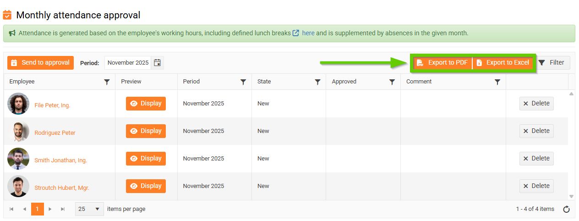The width and height of the screenshot is (579, 221).
Task: Export attendance to Excel
Action: click(503, 63)
